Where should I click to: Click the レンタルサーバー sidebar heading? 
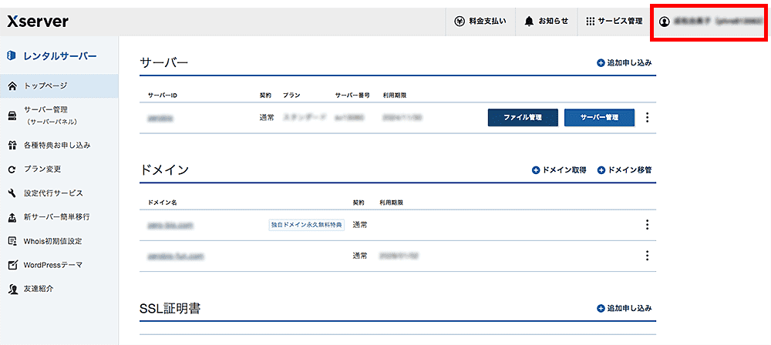[x=60, y=55]
